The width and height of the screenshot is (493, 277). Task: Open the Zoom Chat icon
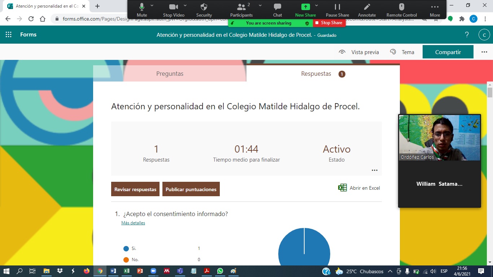click(278, 6)
